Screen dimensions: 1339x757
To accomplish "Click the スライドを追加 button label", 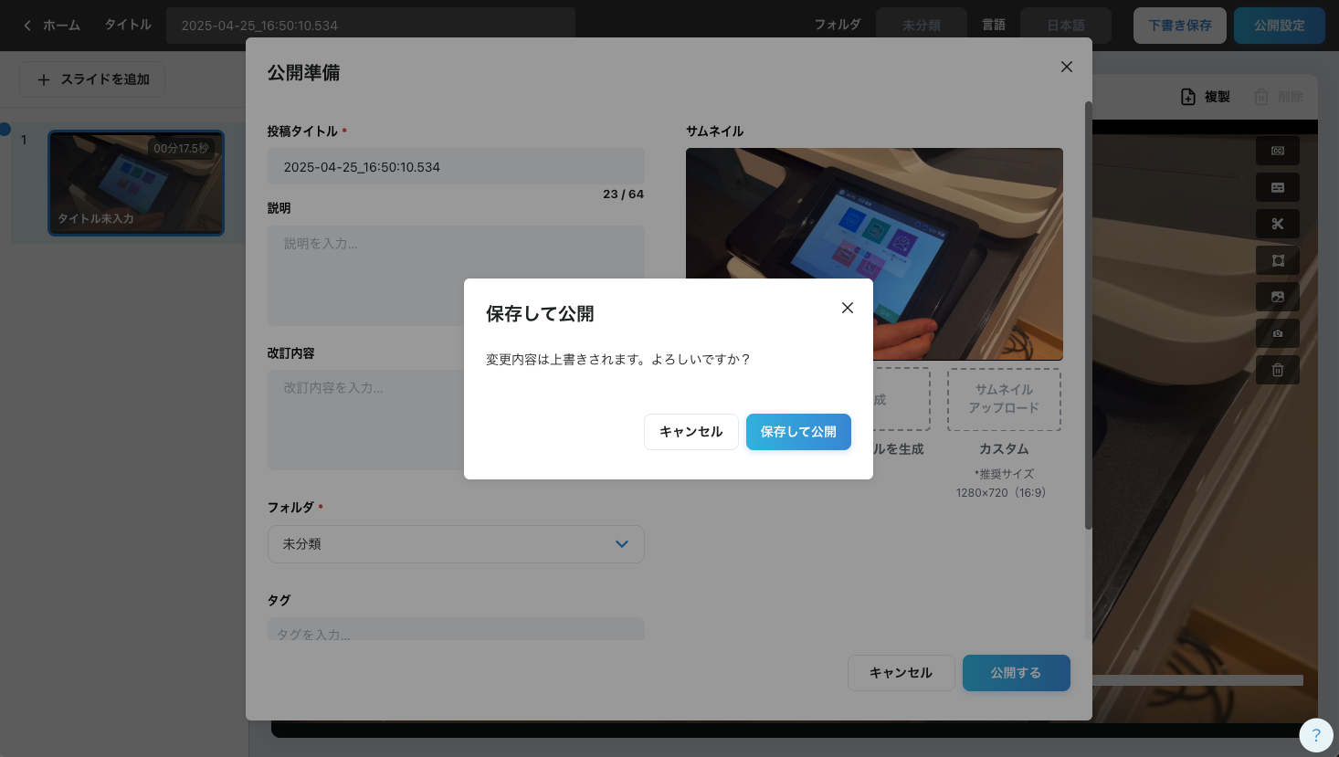I will pos(105,79).
